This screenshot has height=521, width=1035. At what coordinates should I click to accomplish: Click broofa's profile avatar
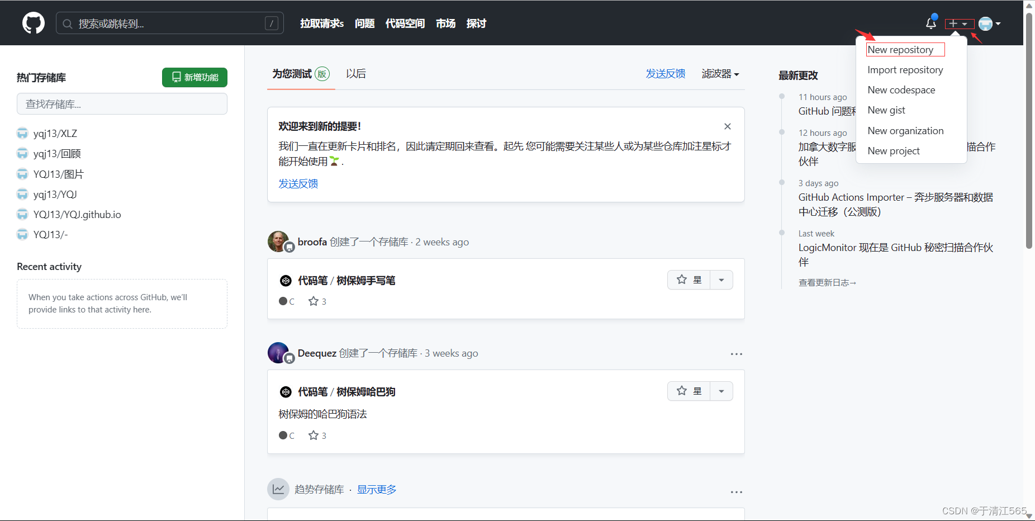click(x=278, y=241)
